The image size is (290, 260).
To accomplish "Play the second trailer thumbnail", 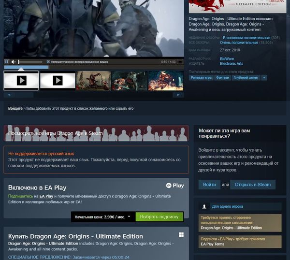I will [58, 80].
